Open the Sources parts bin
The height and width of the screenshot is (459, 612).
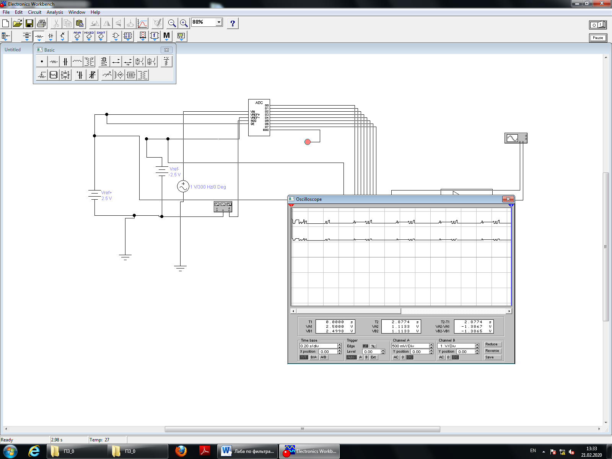pos(27,36)
